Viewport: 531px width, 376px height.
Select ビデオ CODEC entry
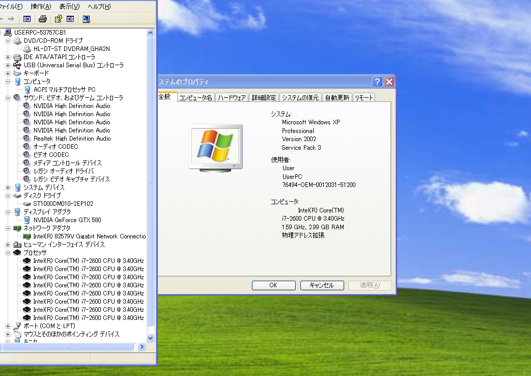click(51, 154)
